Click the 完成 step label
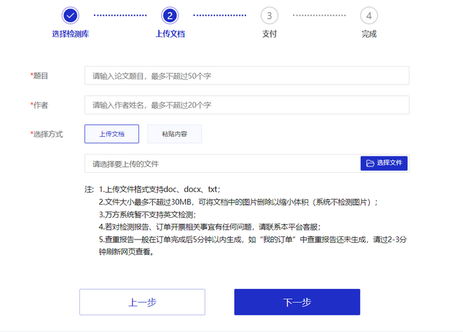The image size is (463, 332). [x=368, y=34]
